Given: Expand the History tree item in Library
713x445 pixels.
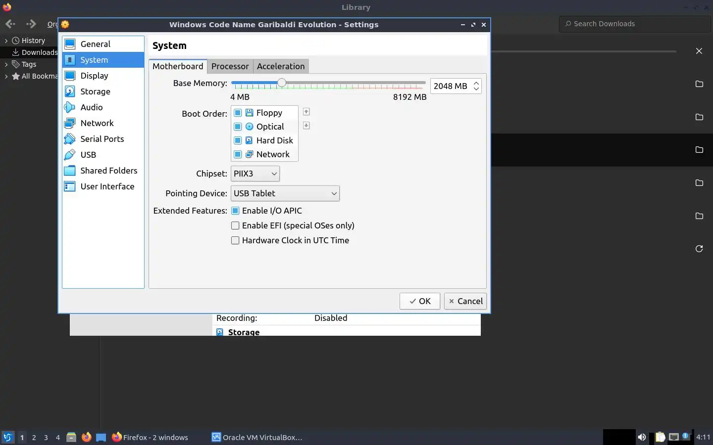Looking at the screenshot, I should (x=6, y=41).
